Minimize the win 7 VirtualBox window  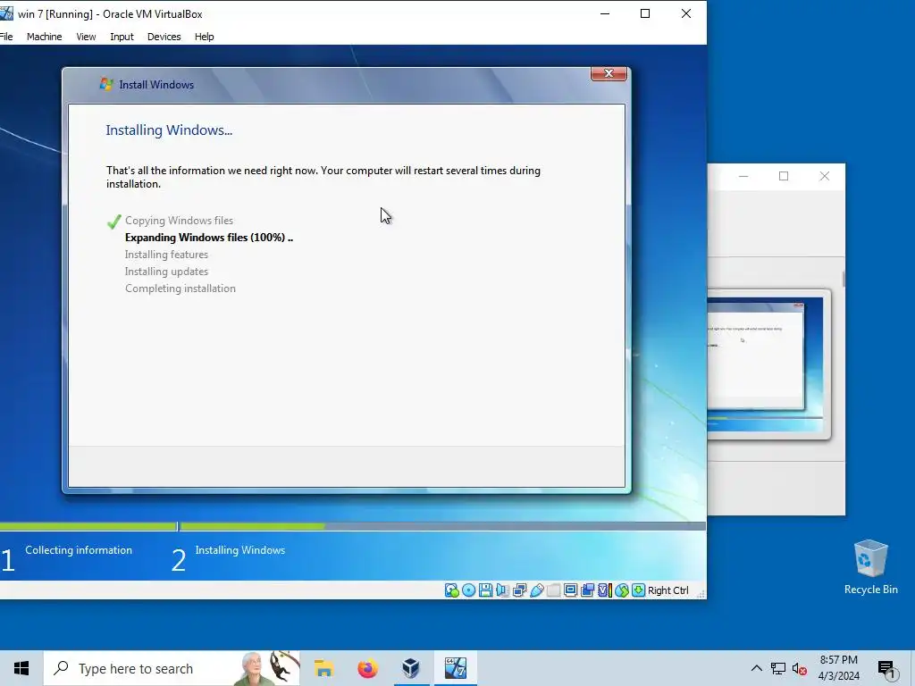pyautogui.click(x=605, y=13)
